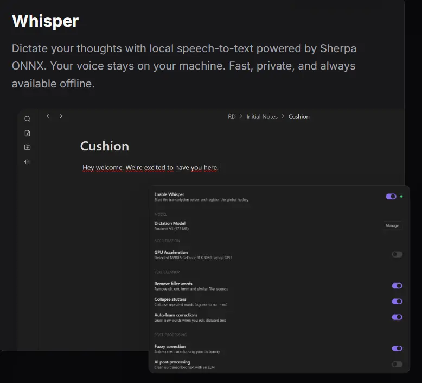This screenshot has width=422, height=383.
Task: Create a new note via sidebar file icon
Action: pos(27,133)
